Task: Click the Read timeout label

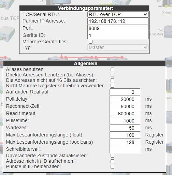Action: tap(21, 113)
